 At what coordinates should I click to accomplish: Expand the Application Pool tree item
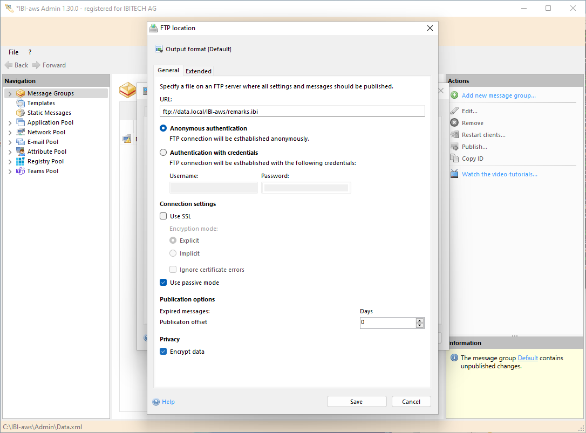click(x=10, y=122)
